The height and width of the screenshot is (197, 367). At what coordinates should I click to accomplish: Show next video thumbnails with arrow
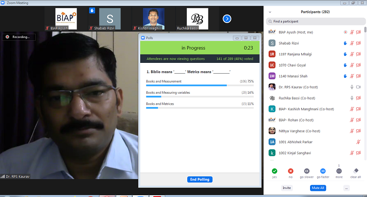tap(227, 19)
